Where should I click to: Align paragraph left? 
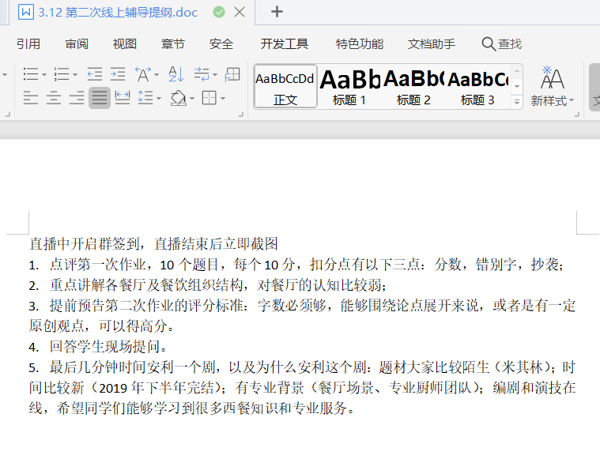[31, 98]
